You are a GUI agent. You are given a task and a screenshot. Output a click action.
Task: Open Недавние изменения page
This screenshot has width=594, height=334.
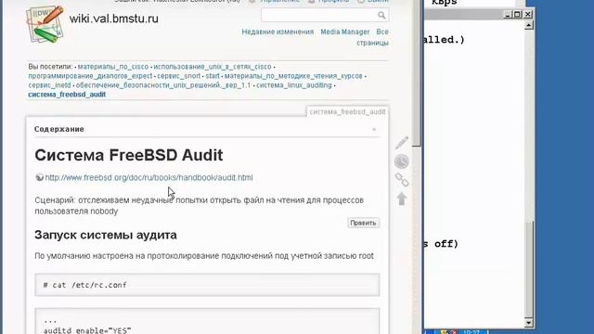tap(278, 32)
